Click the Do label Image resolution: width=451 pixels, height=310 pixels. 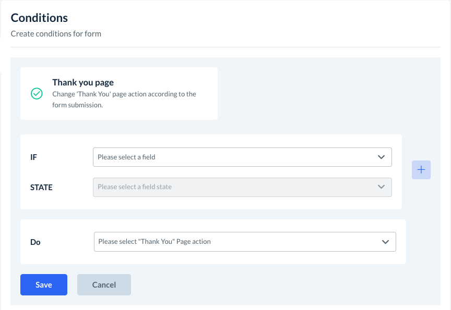(x=35, y=242)
